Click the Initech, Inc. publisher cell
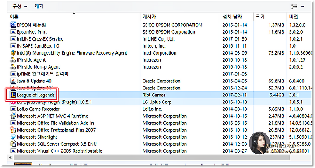Image resolution: width=315 pixels, height=168 pixels. tap(154, 46)
